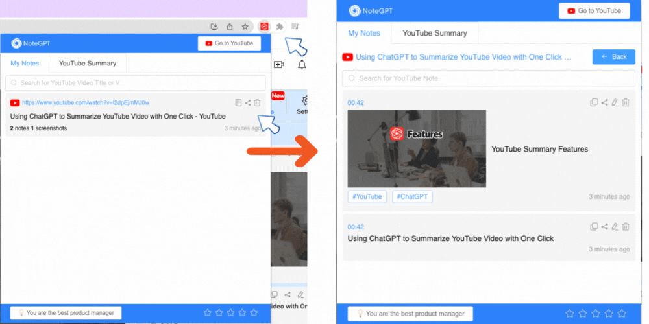Click the YouTube icon beside the watch URL
Image resolution: width=649 pixels, height=324 pixels.
(x=15, y=102)
